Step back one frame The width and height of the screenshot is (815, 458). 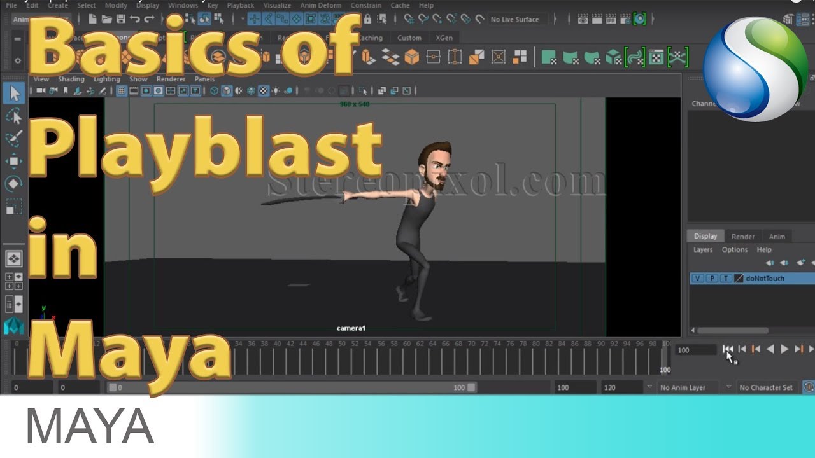pos(742,349)
